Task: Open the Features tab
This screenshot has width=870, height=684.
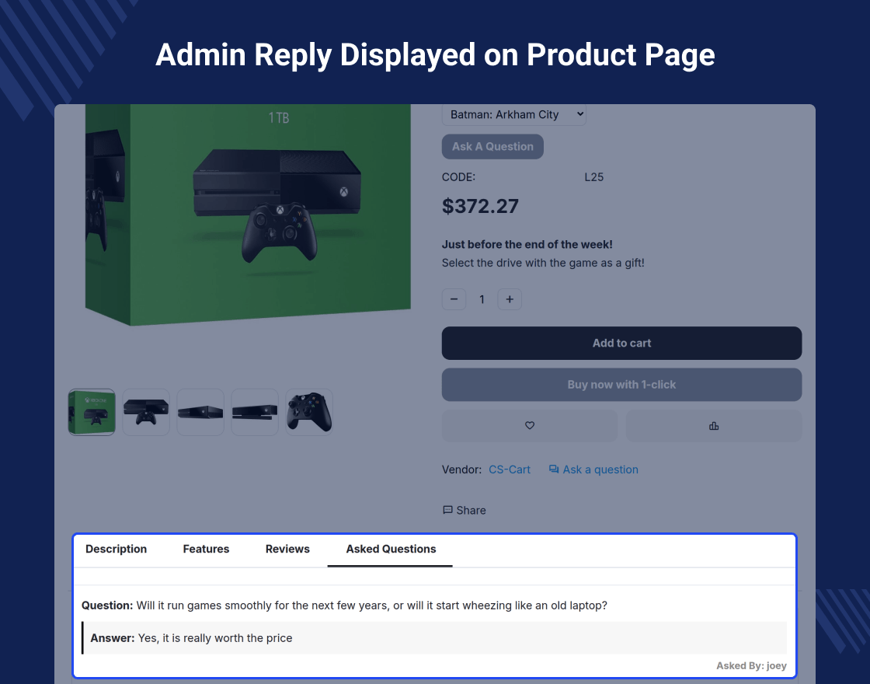Action: (x=206, y=549)
